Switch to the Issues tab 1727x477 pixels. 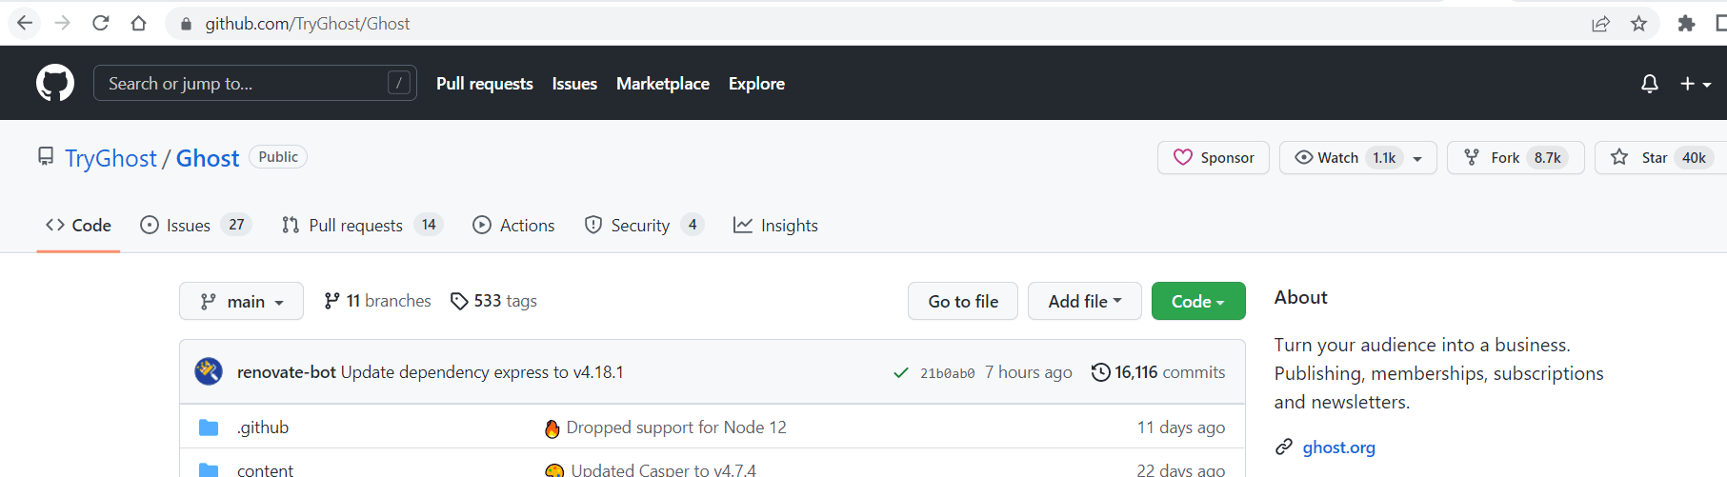point(188,226)
